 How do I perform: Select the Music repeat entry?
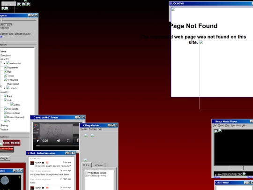[13, 84]
